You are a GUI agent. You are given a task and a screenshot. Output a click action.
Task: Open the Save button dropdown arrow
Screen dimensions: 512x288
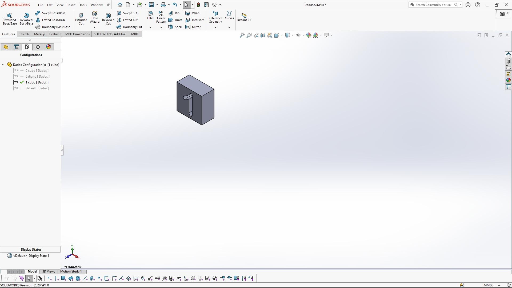(157, 5)
